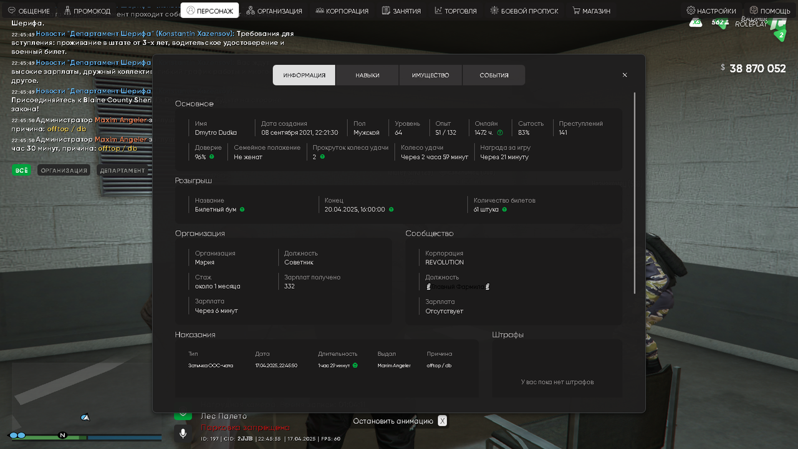
Task: Click Через 2 часа 59 минут value
Action: (x=435, y=157)
